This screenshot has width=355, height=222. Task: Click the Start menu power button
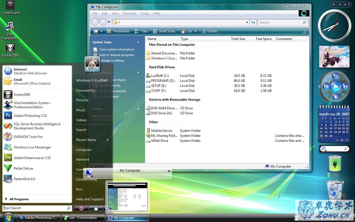81,208
